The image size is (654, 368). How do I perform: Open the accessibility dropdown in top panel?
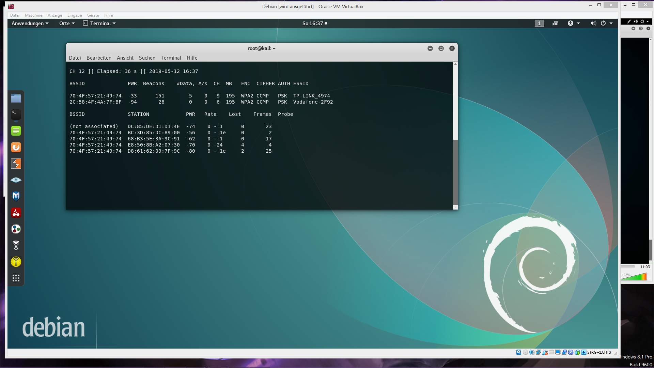[573, 23]
